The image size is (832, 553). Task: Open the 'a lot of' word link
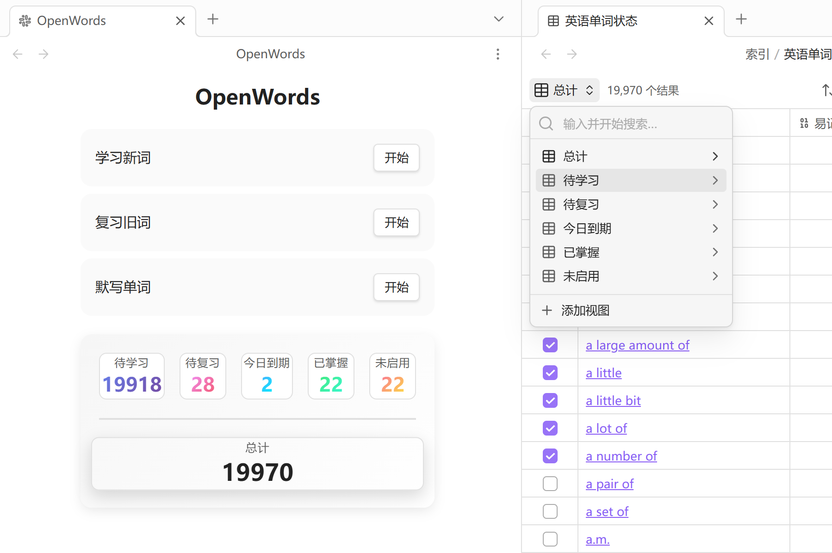[606, 429]
